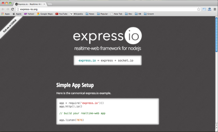Bookmark this page with the star icon

(198, 9)
